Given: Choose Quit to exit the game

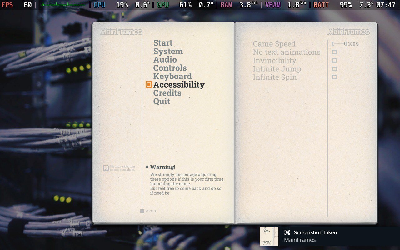Looking at the screenshot, I should coord(162,101).
